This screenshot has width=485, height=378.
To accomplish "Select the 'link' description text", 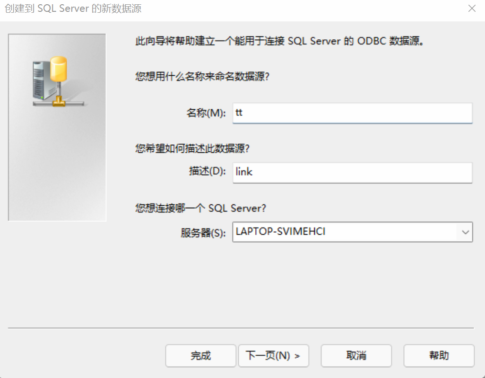I will tap(243, 172).
